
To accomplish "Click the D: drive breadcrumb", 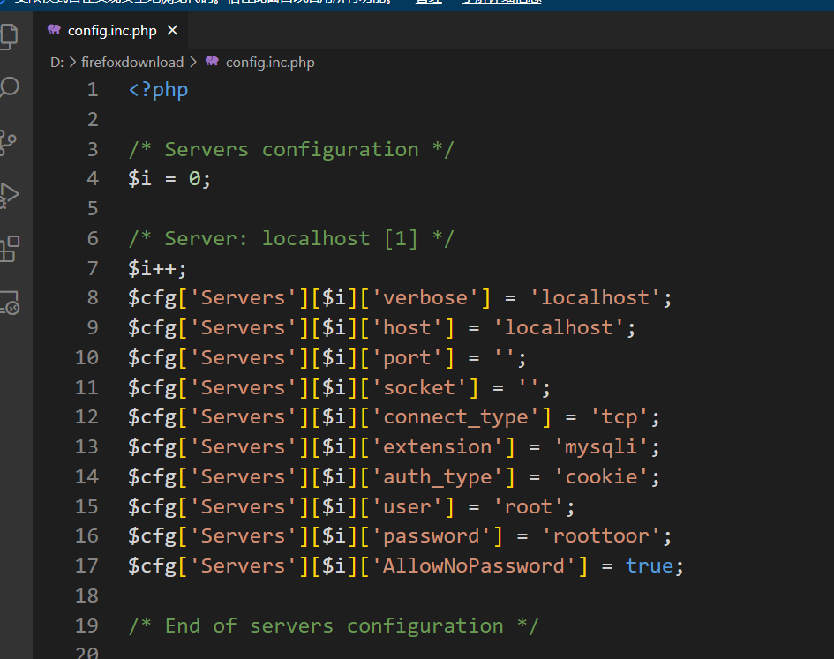I will [56, 63].
